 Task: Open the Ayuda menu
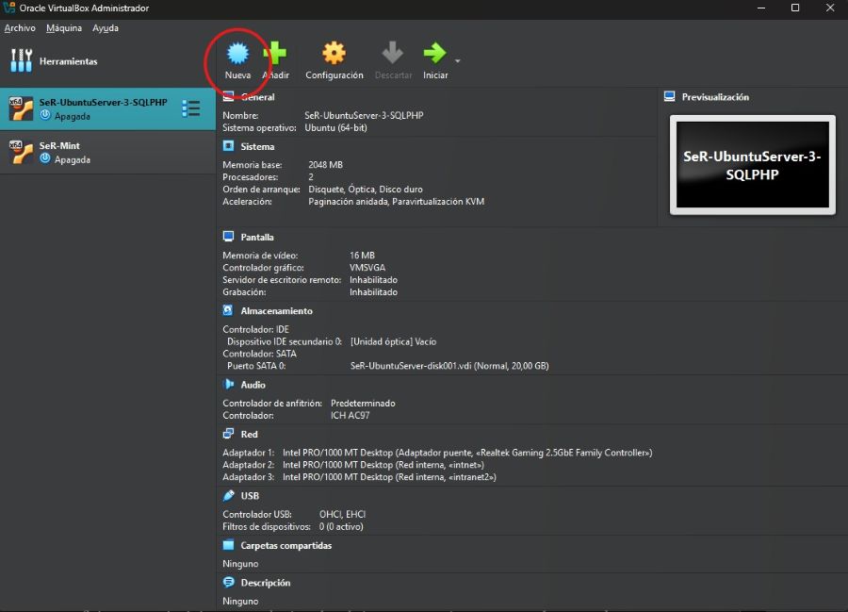click(106, 28)
